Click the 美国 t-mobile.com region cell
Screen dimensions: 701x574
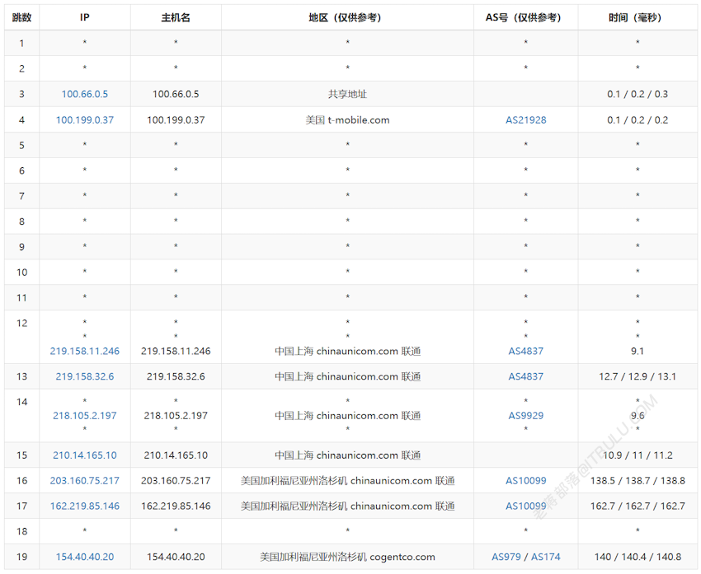coord(347,120)
